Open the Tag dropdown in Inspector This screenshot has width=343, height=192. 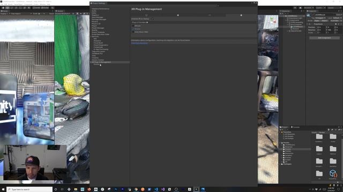320,18
